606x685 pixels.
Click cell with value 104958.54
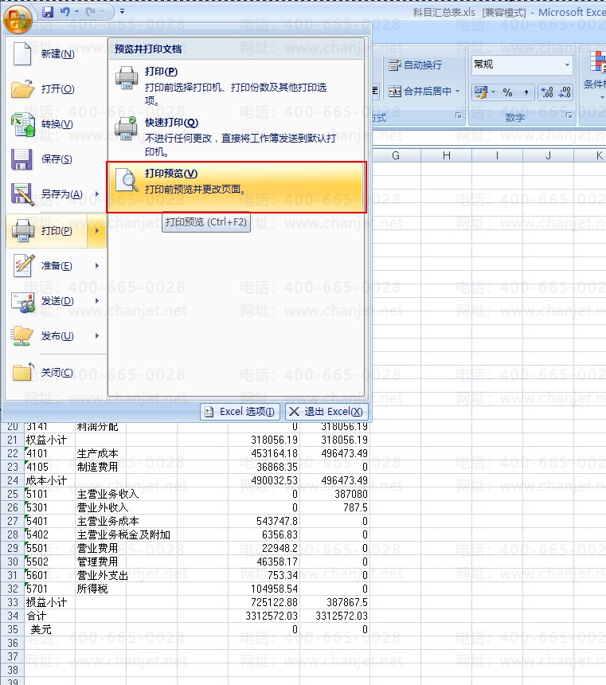264,589
